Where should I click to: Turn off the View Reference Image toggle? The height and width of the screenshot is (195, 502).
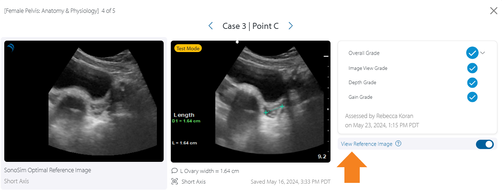(485, 144)
